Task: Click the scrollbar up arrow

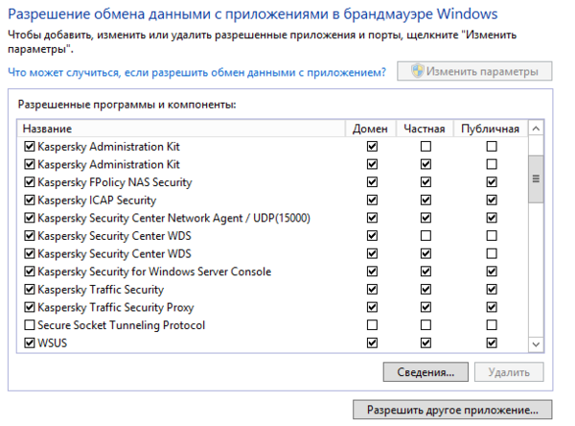Action: tap(537, 128)
